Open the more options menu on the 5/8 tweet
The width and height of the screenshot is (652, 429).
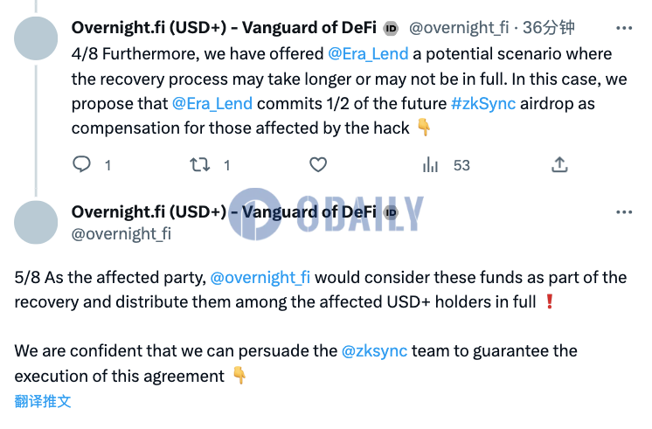pos(624,212)
